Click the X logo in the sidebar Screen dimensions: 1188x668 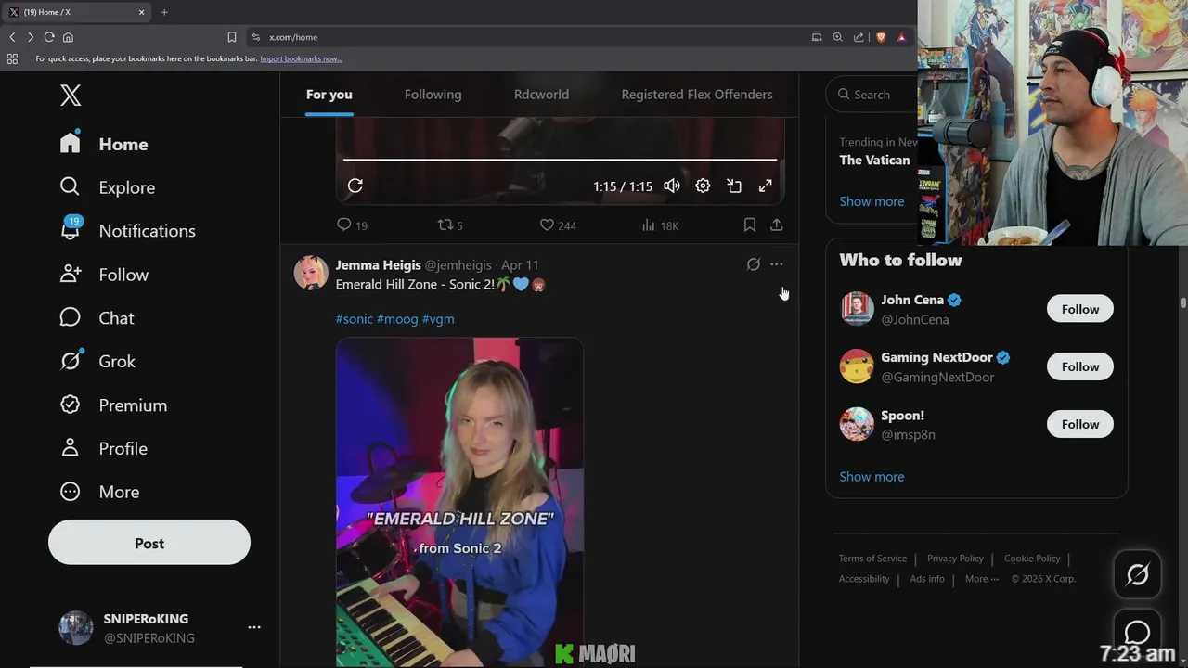click(71, 95)
